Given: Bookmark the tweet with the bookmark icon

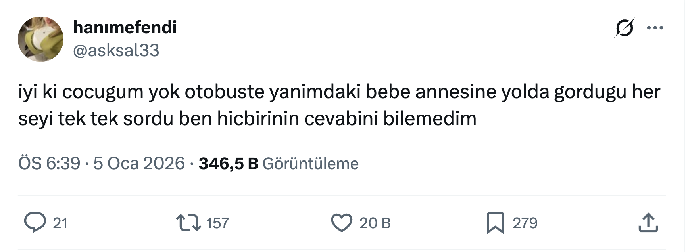Looking at the screenshot, I should pyautogui.click(x=495, y=223).
